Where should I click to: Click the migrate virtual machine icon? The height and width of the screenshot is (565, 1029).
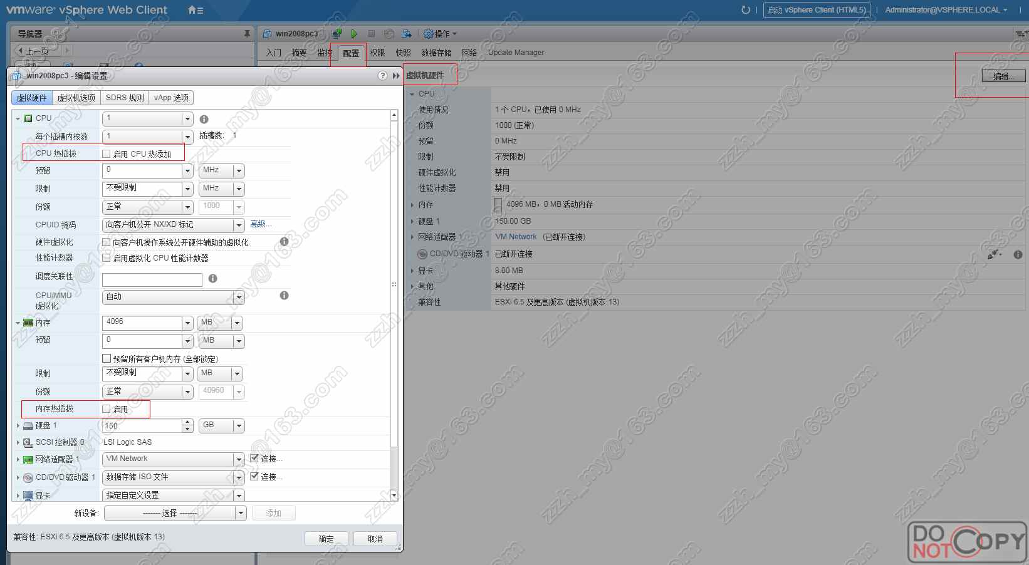coord(406,34)
